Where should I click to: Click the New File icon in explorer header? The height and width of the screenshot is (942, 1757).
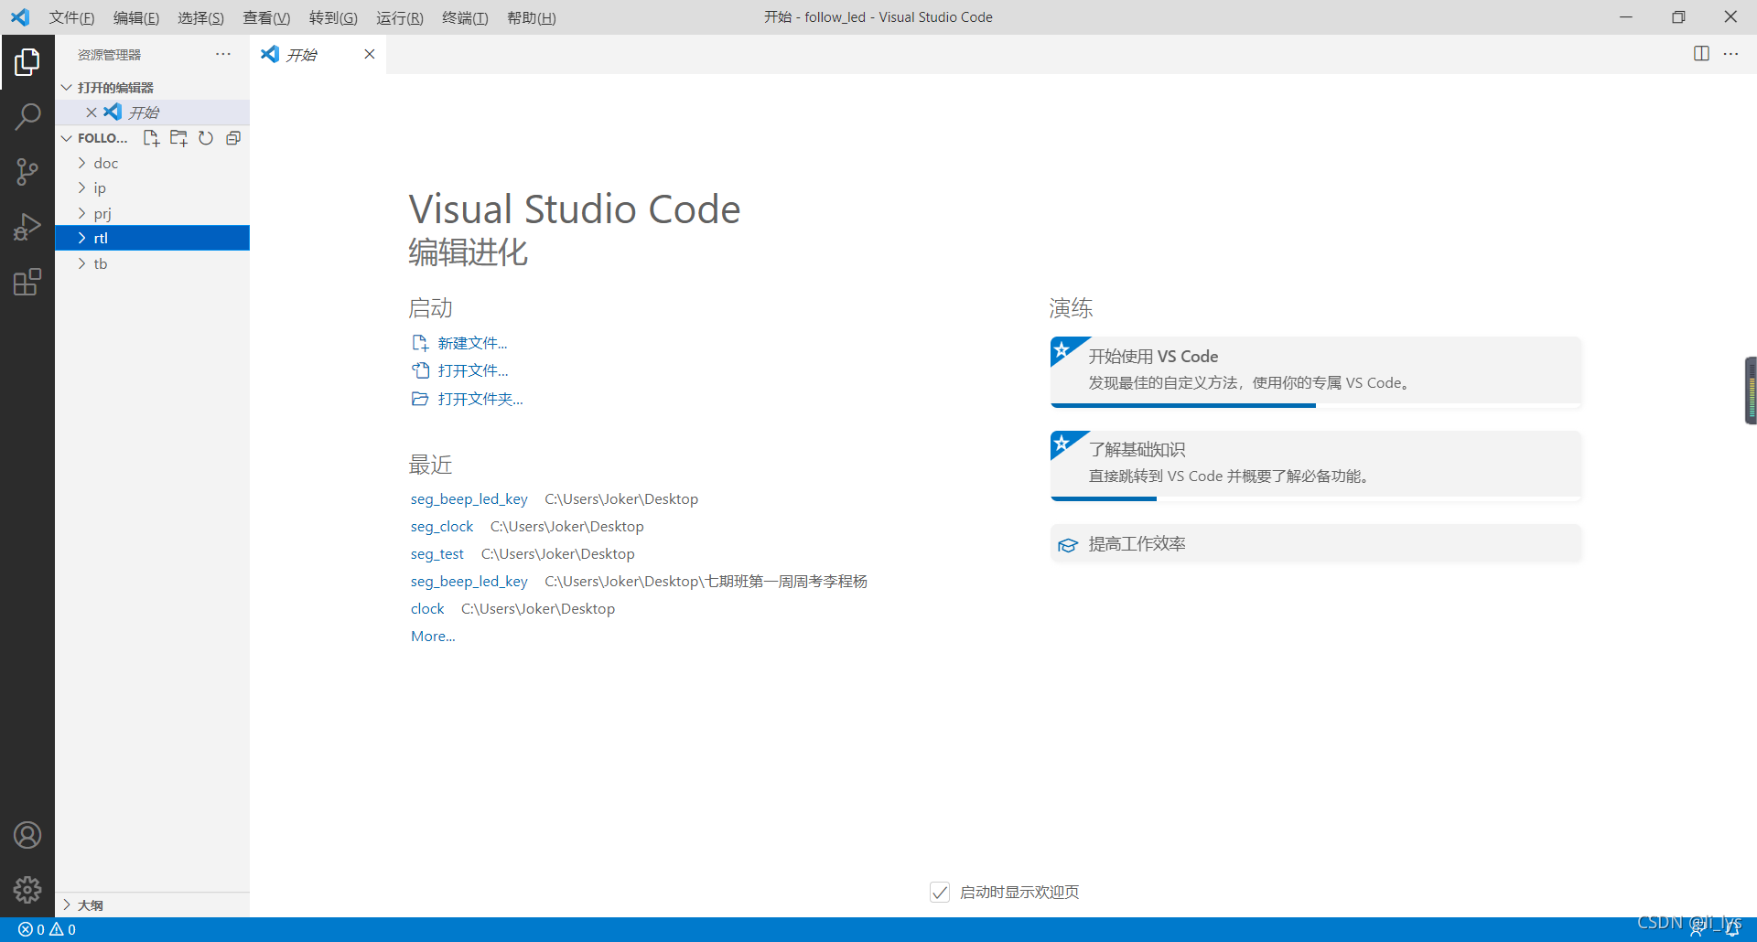coord(151,138)
